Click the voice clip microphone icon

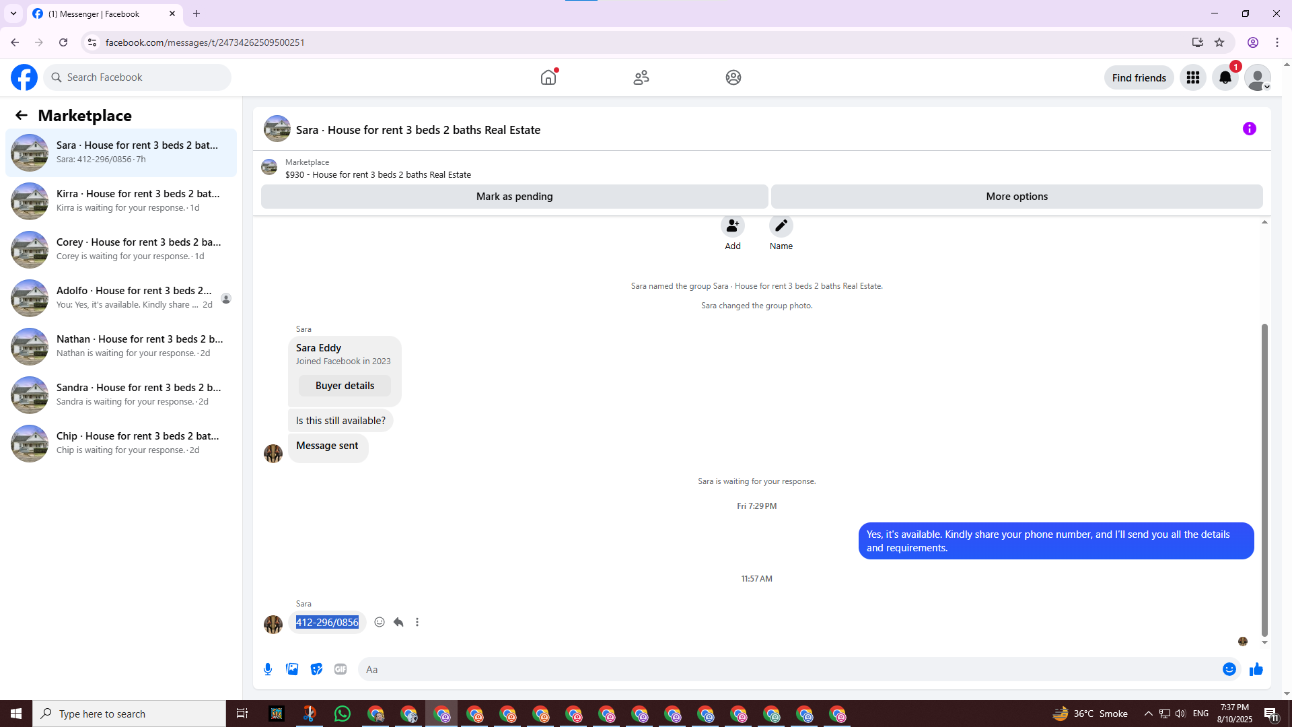click(268, 669)
